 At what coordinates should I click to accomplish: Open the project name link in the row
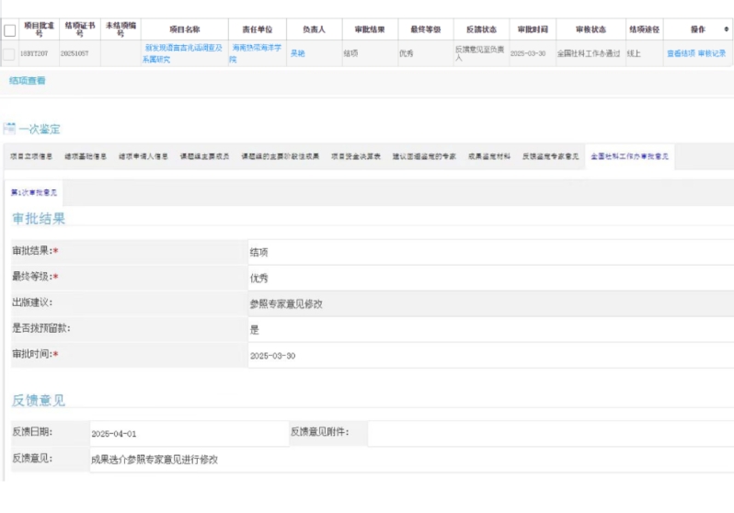182,53
